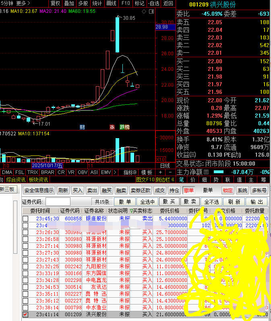The width and height of the screenshot is (271, 321).
Task: Click the 输 出 export button
Action: click(257, 202)
